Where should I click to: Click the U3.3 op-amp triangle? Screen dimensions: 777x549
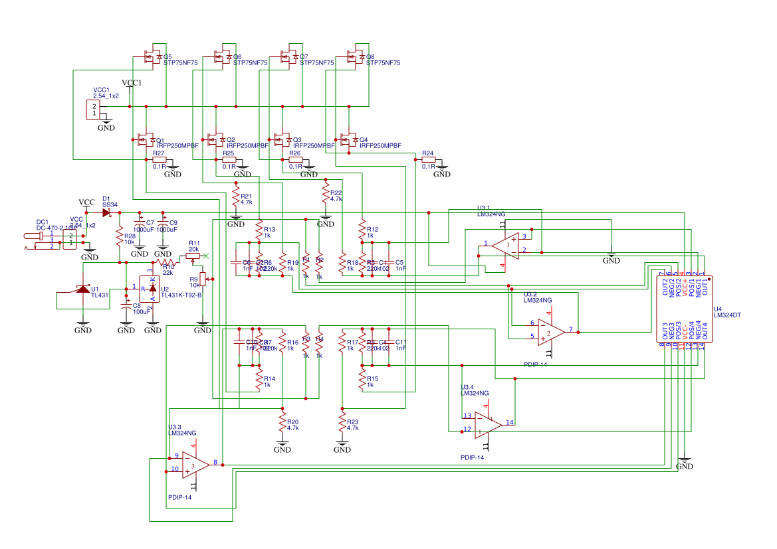pyautogui.click(x=195, y=465)
